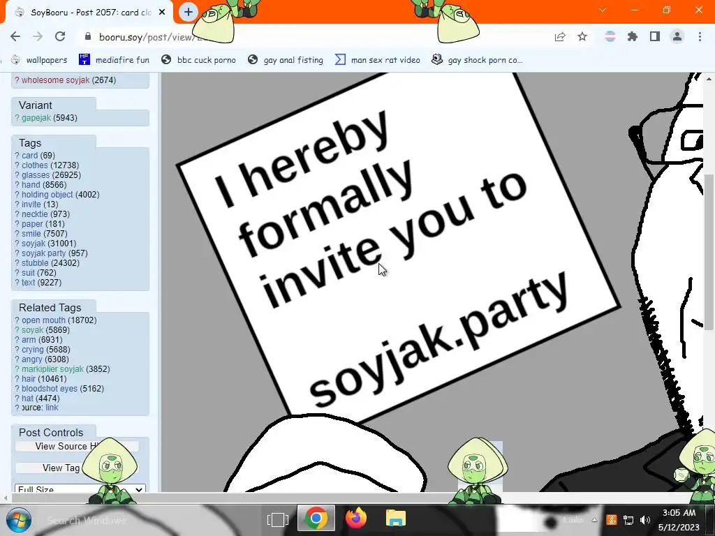
Task: Follow the source link under Related Tags
Action: 52,408
